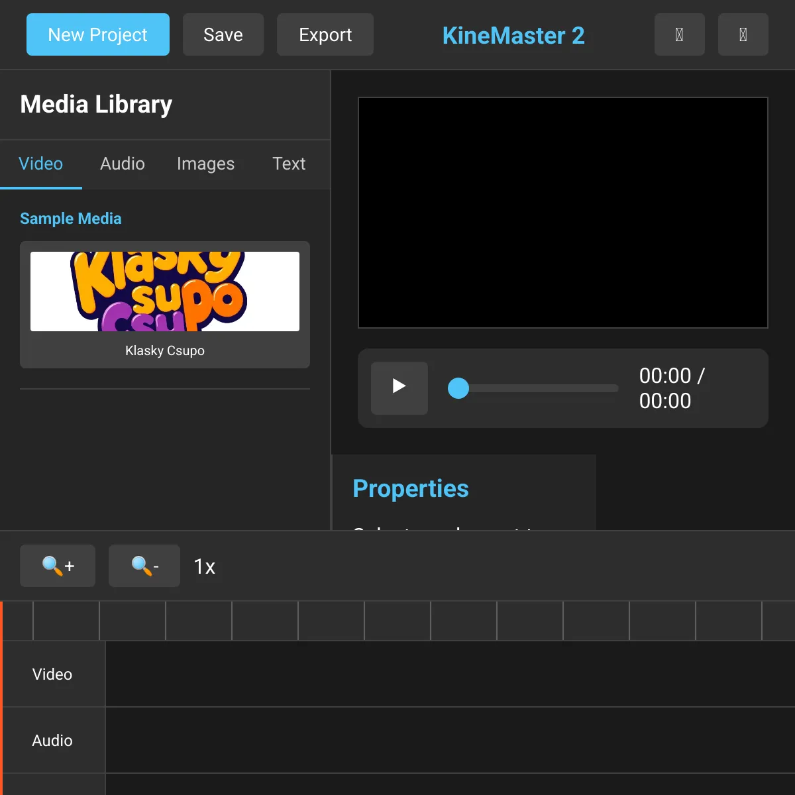The height and width of the screenshot is (795, 795).
Task: Select the Audio track label
Action: pos(53,740)
